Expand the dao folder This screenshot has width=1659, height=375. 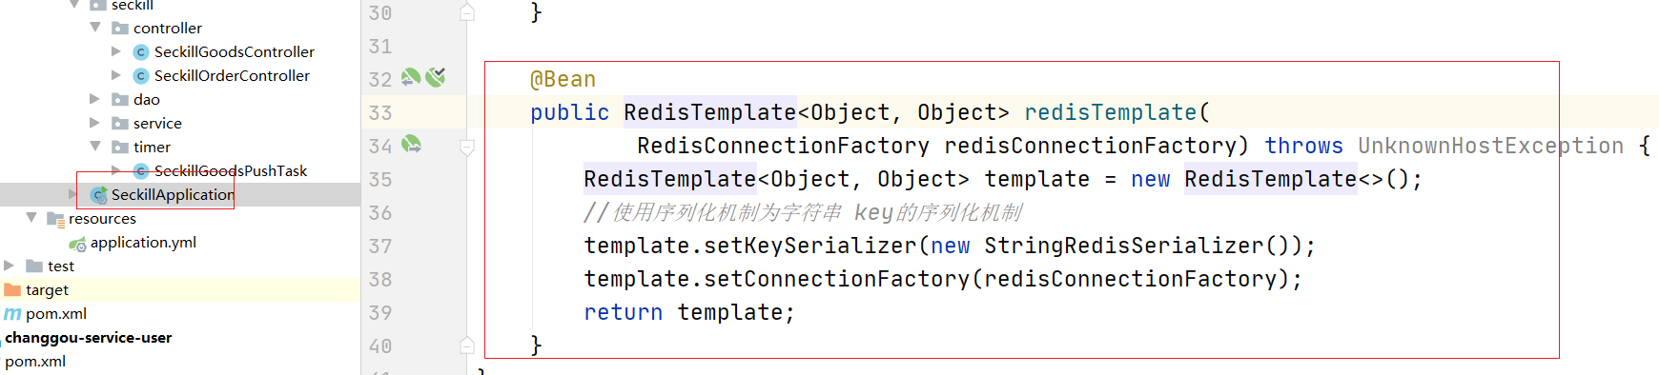coord(94,99)
